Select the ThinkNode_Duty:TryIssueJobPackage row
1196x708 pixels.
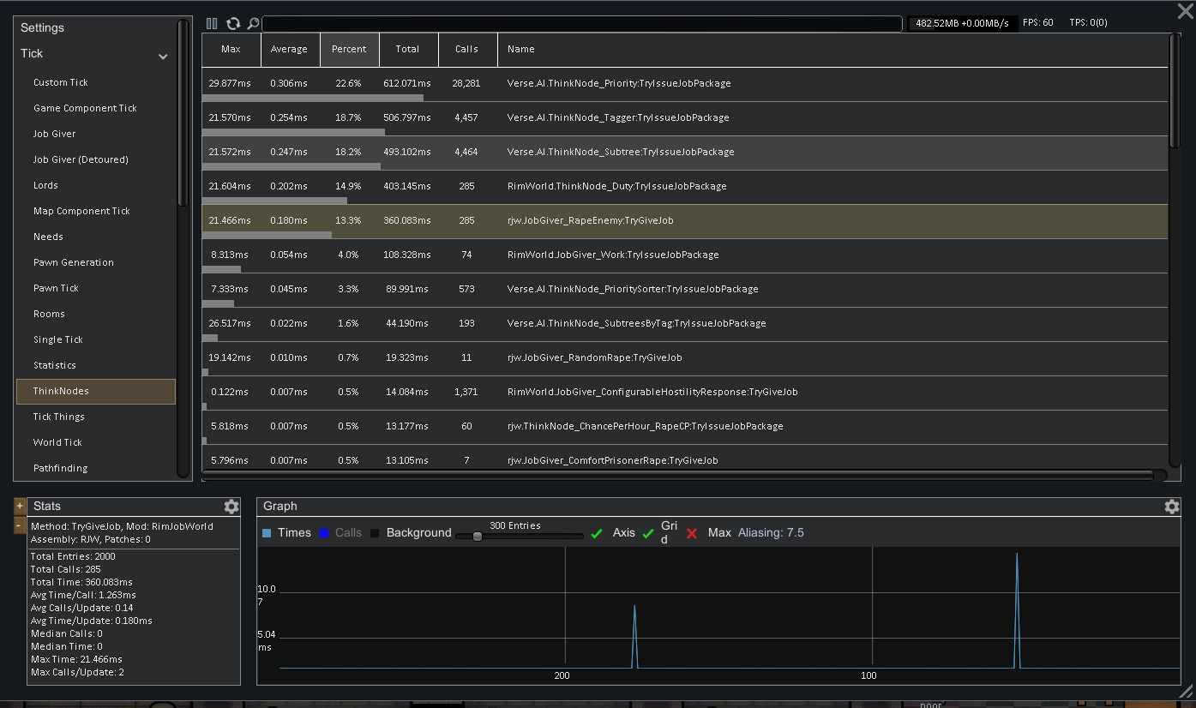(x=685, y=187)
